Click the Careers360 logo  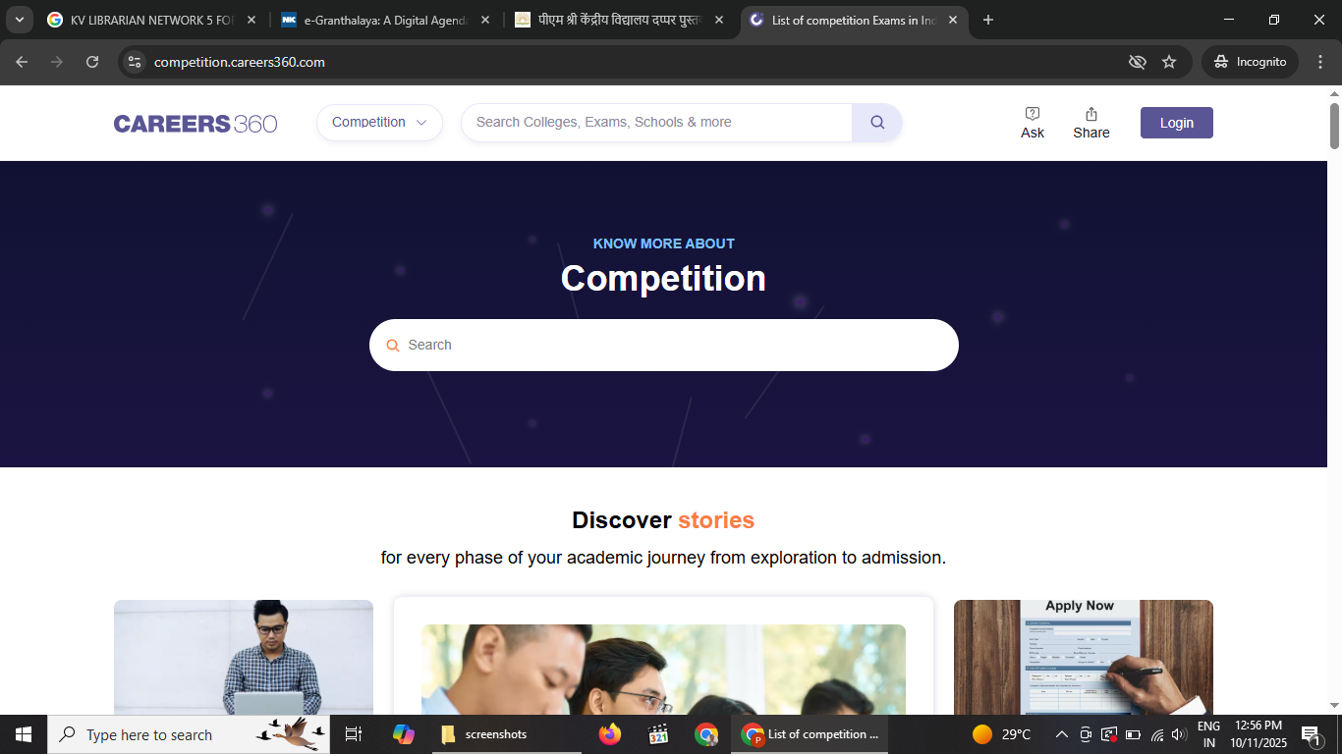point(196,124)
